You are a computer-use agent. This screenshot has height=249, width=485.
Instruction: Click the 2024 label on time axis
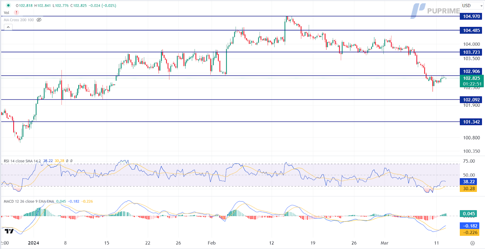point(33,243)
